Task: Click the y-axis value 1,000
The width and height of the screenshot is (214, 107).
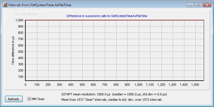Action: pos(20,20)
